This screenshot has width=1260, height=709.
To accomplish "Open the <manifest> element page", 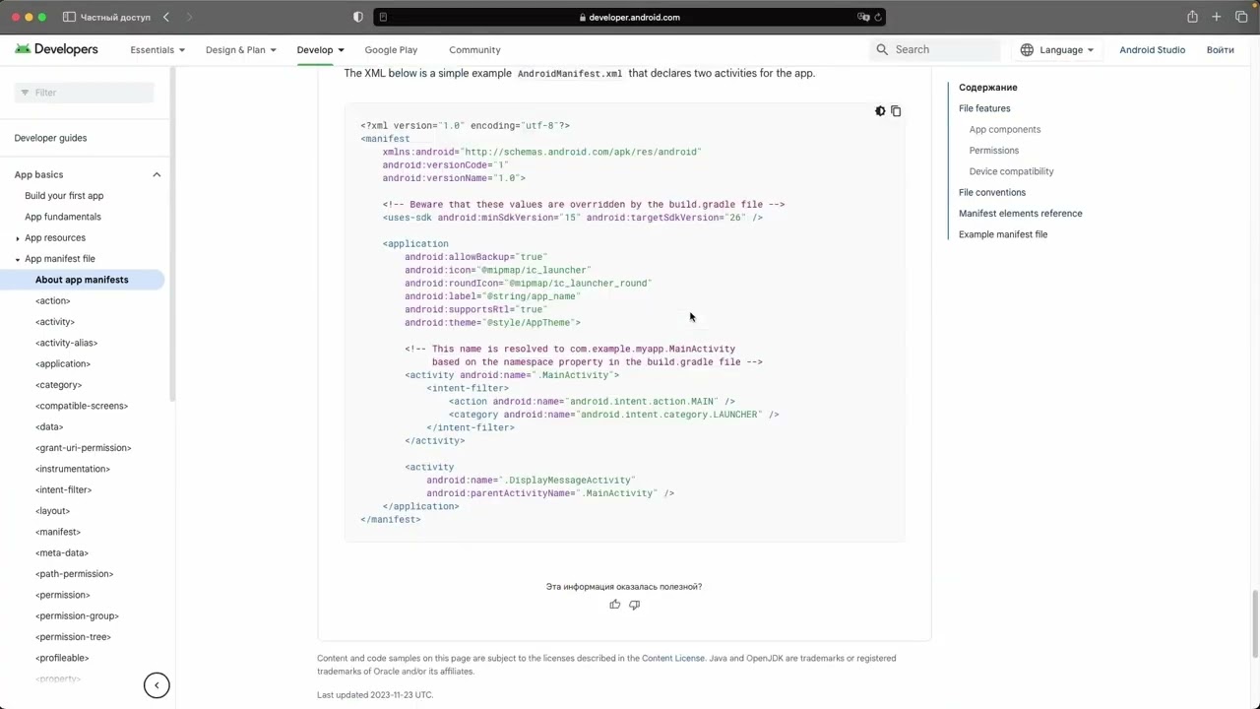I will [x=58, y=532].
